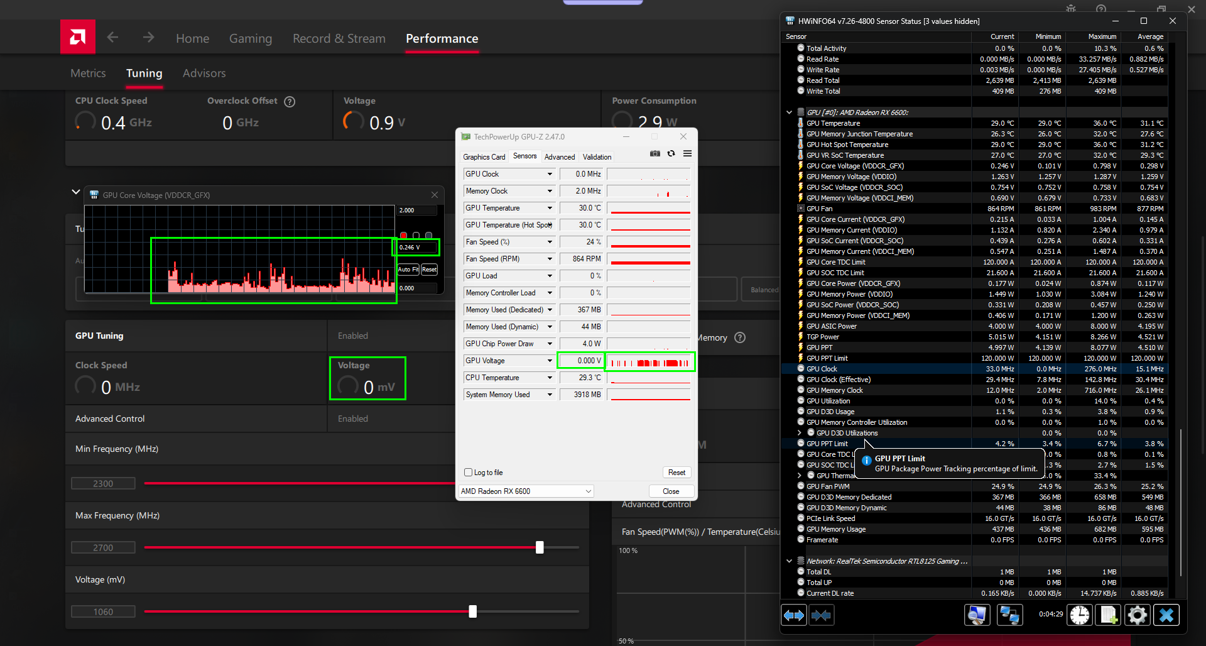Switch to the Home tab
The image size is (1206, 646).
tap(192, 38)
